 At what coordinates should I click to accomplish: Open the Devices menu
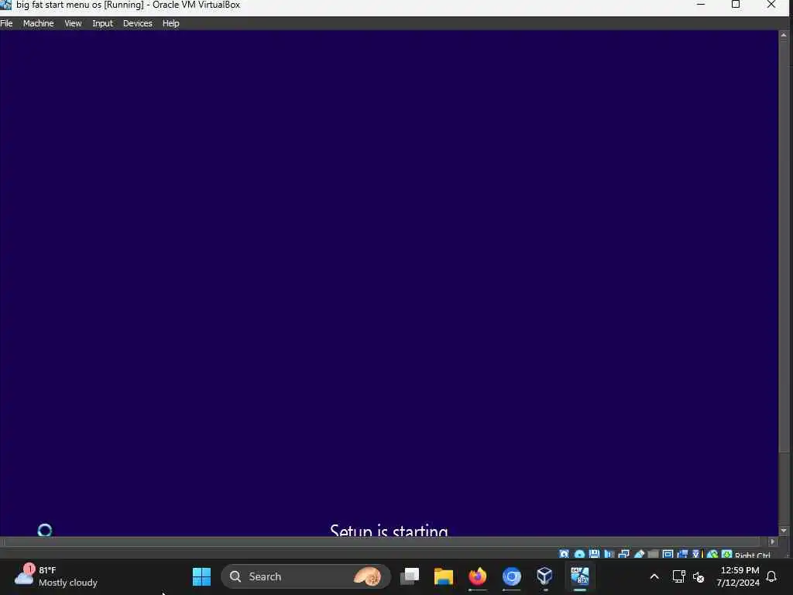point(138,23)
